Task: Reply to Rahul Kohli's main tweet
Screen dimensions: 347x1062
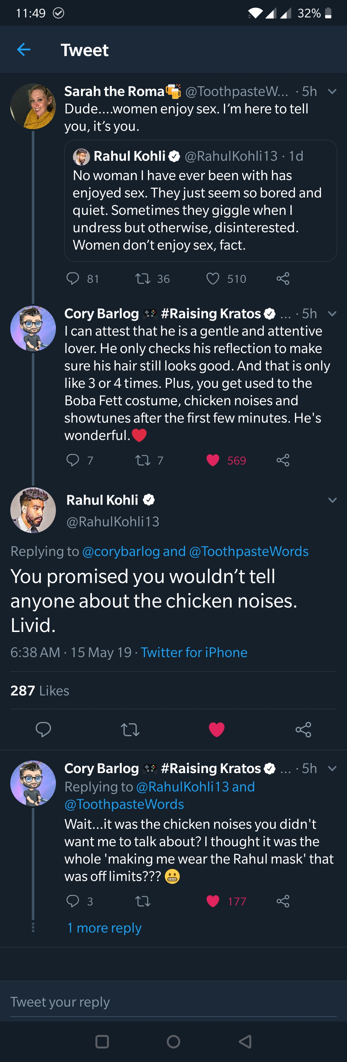Action: coord(43,729)
